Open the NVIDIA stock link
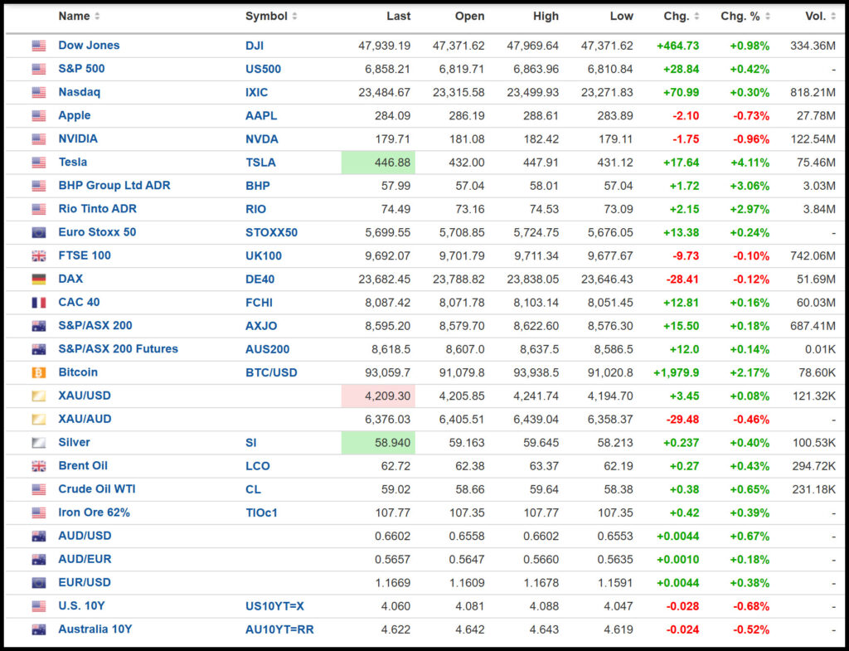This screenshot has height=651, width=849. [x=77, y=139]
